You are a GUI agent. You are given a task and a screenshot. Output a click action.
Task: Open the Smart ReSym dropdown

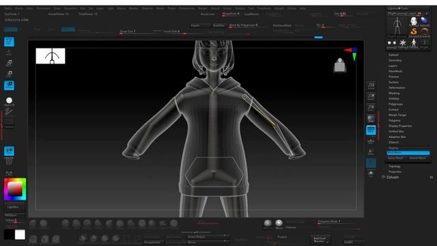point(208,237)
